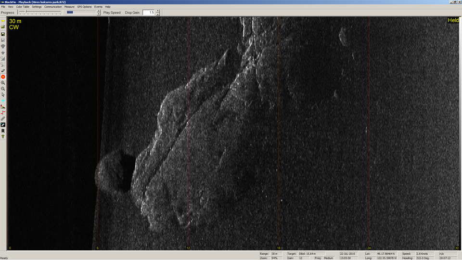Activate the cyan crosshair marker tool

click(3, 101)
